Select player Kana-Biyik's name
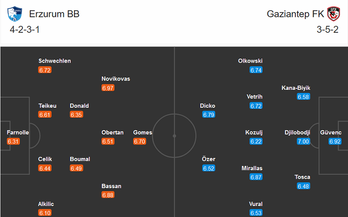The height and width of the screenshot is (217, 348). [296, 88]
